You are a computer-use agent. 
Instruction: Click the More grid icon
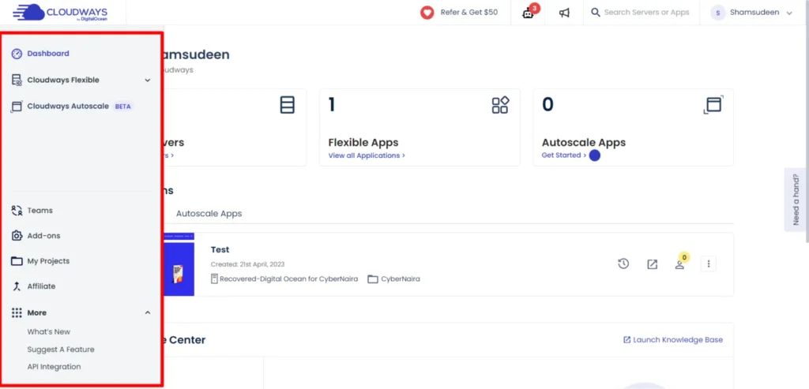coord(17,312)
